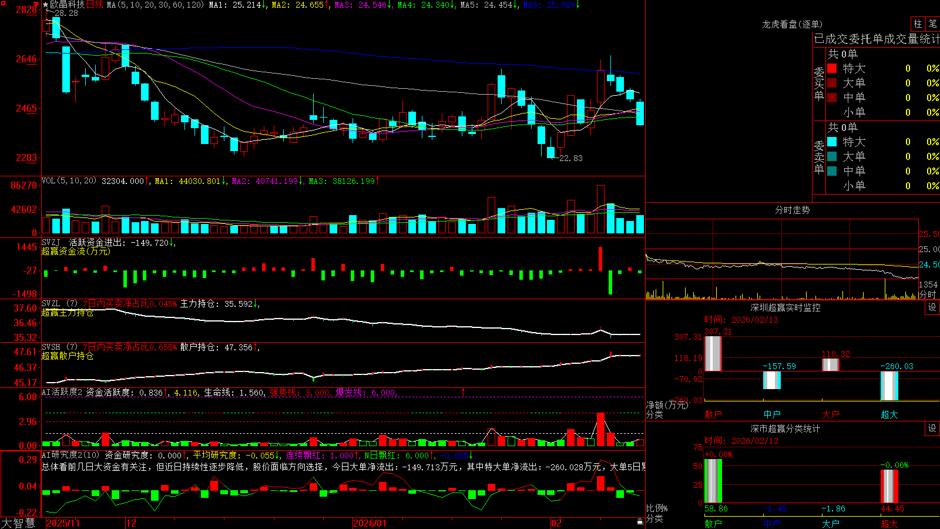Click the 58.86 散户 bar in 分类统计
Screen dimensions: 940x529
[x=713, y=481]
